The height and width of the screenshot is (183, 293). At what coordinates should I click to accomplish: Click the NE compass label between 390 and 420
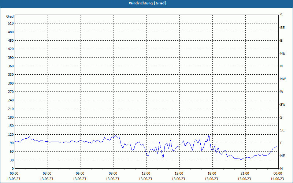[282, 53]
